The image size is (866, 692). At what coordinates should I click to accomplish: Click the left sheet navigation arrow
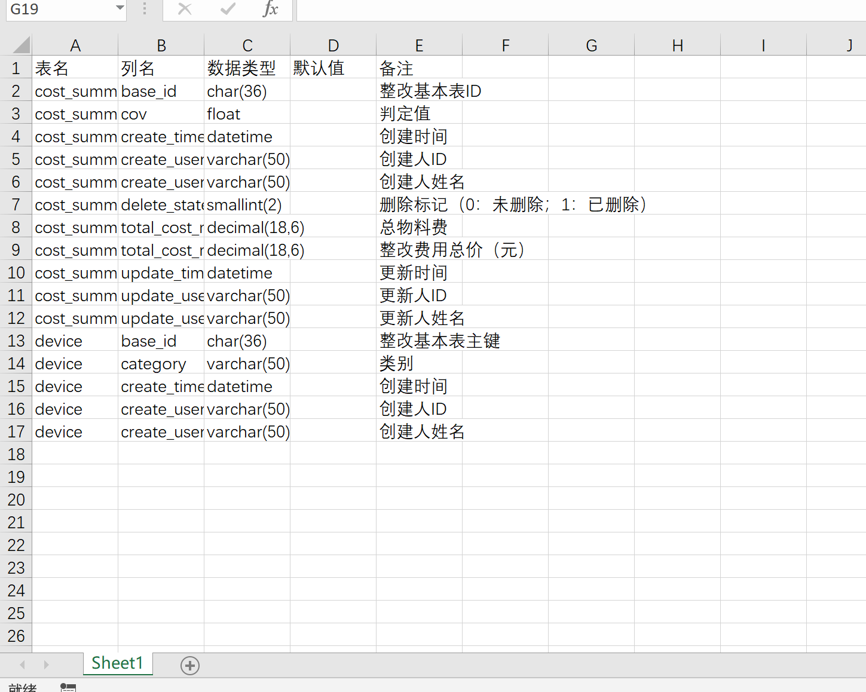(x=22, y=665)
